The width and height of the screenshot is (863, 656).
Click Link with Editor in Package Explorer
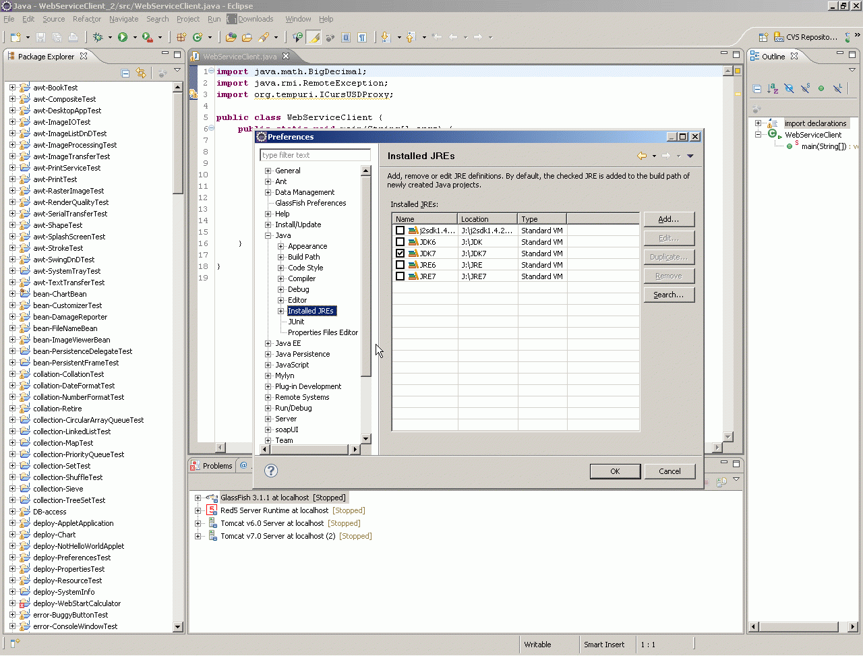(x=141, y=73)
